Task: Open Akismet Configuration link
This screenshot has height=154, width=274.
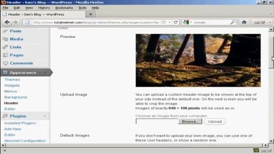Action: [25, 141]
